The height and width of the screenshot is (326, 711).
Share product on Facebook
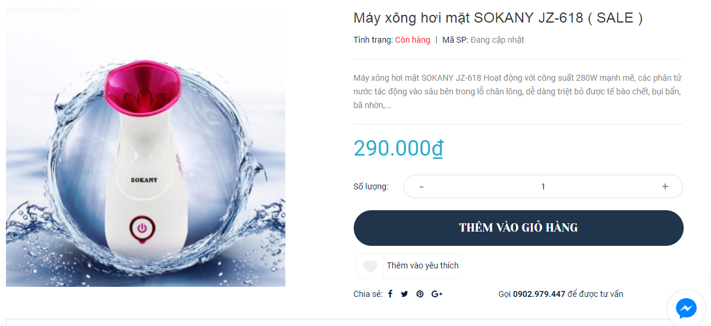(391, 294)
